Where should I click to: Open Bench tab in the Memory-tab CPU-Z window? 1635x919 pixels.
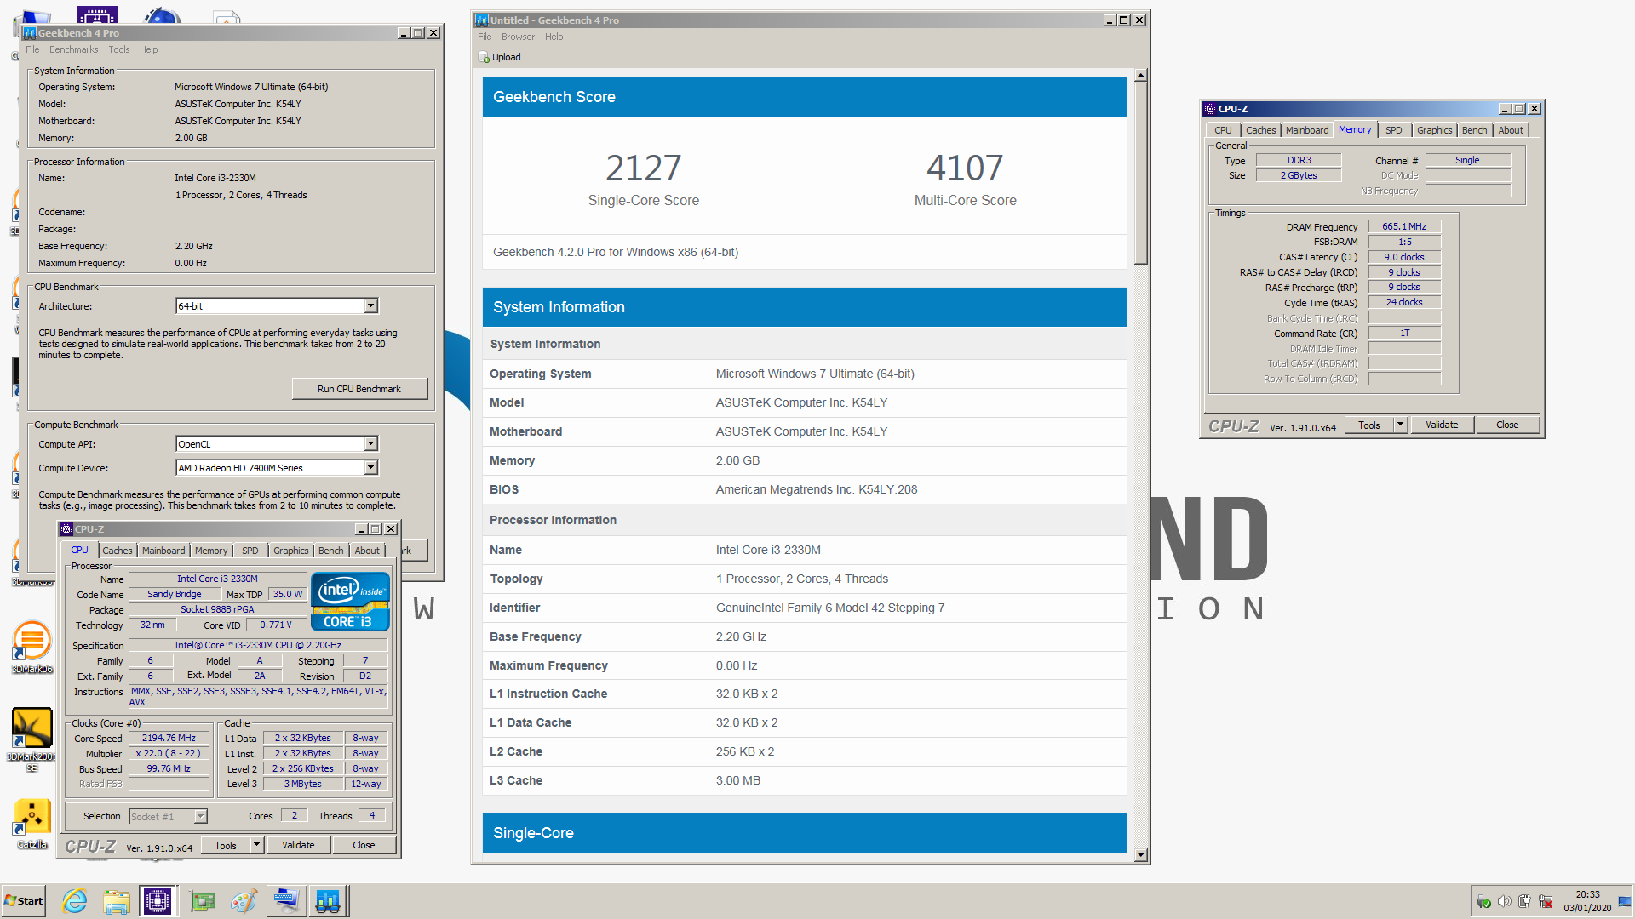(1475, 130)
